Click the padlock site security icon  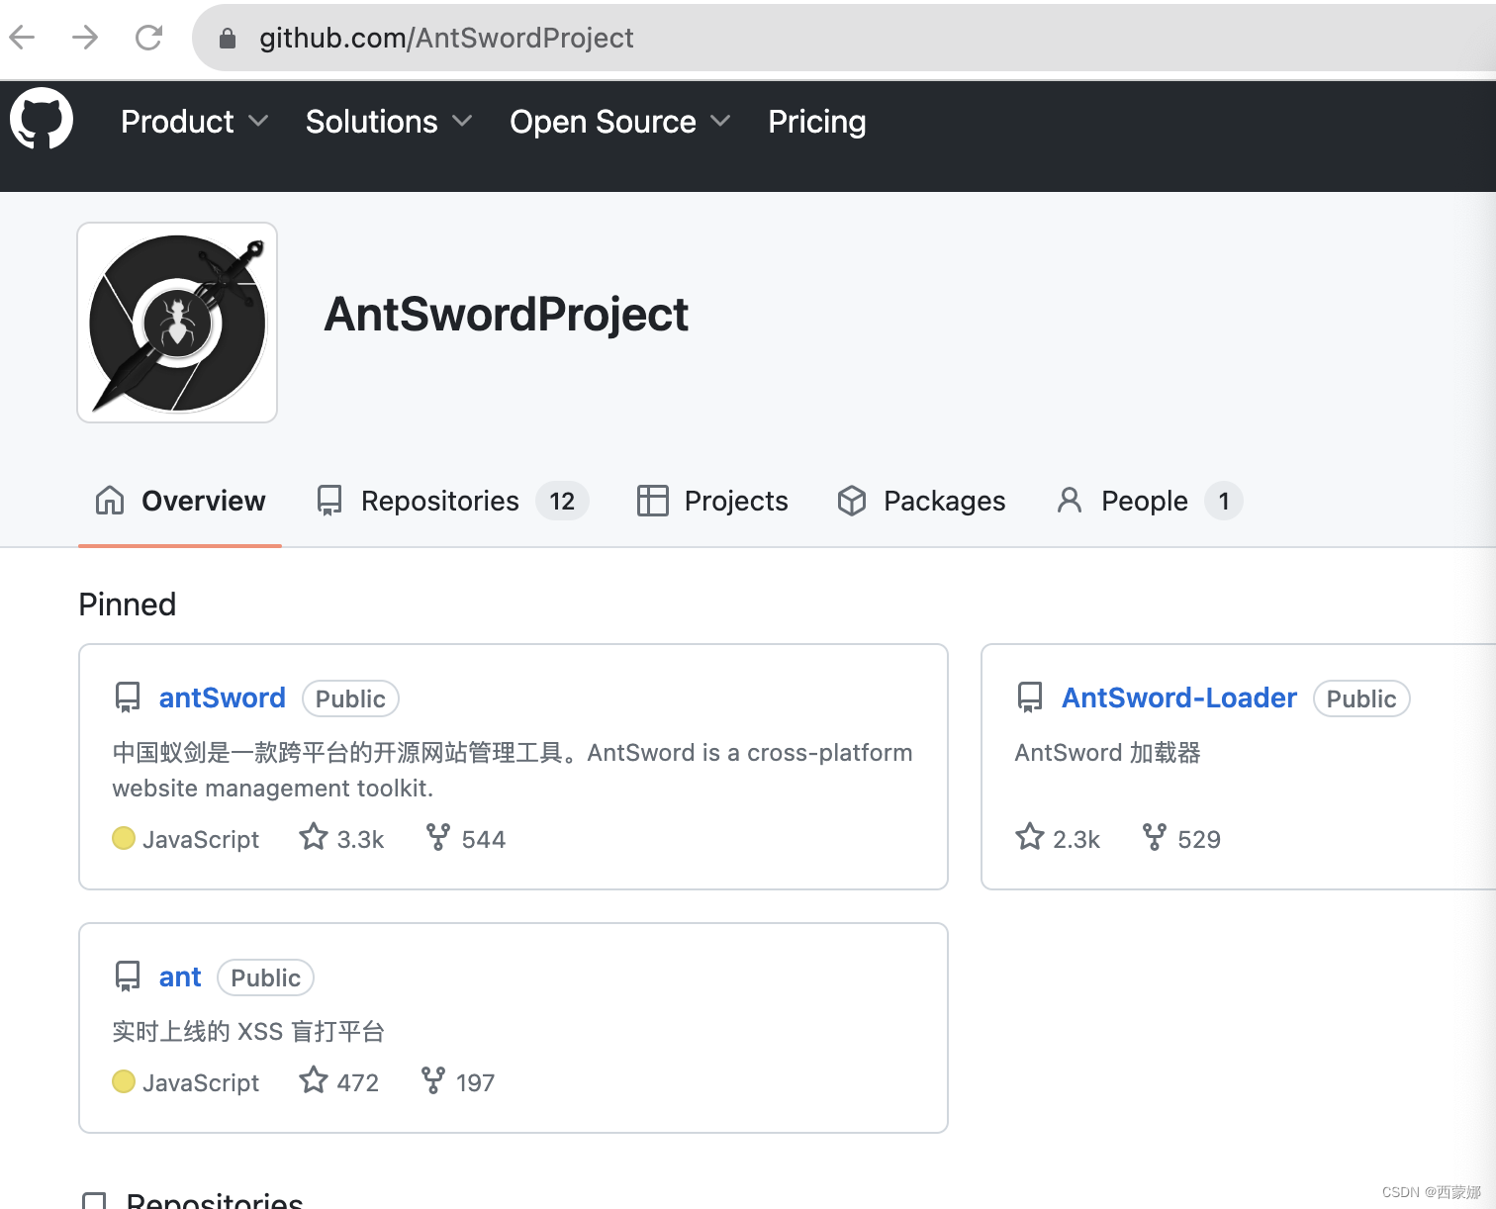pos(228,39)
